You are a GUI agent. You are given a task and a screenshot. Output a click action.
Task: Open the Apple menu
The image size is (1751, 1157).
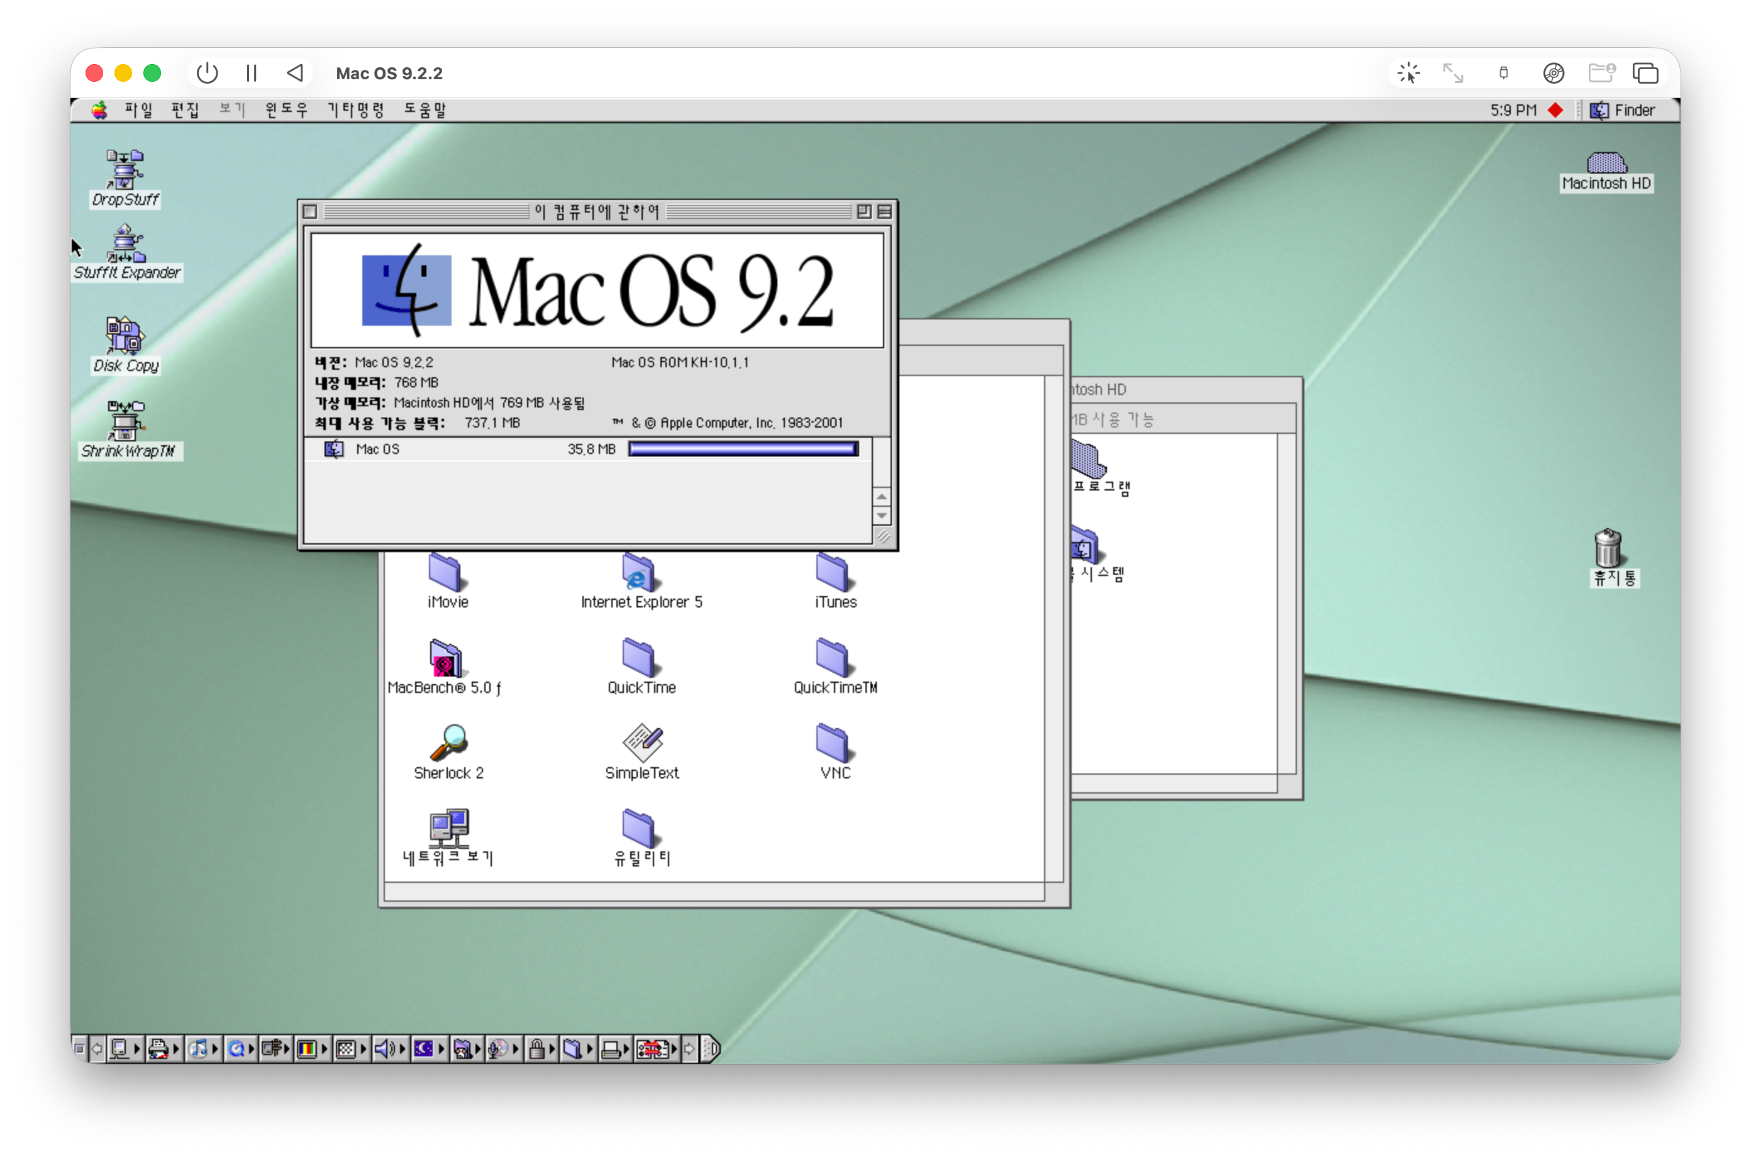click(x=99, y=110)
